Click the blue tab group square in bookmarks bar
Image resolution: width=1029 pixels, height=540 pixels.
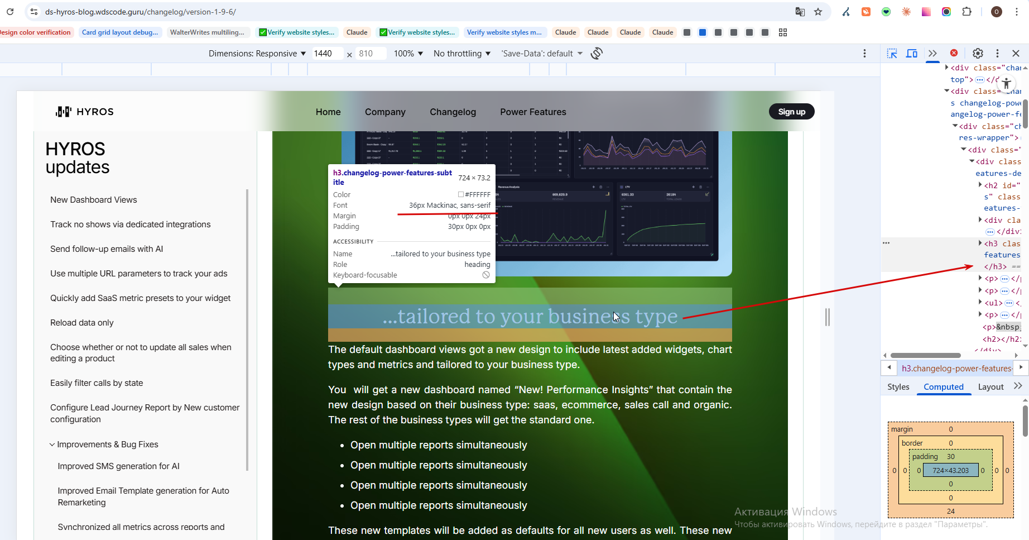pyautogui.click(x=703, y=32)
